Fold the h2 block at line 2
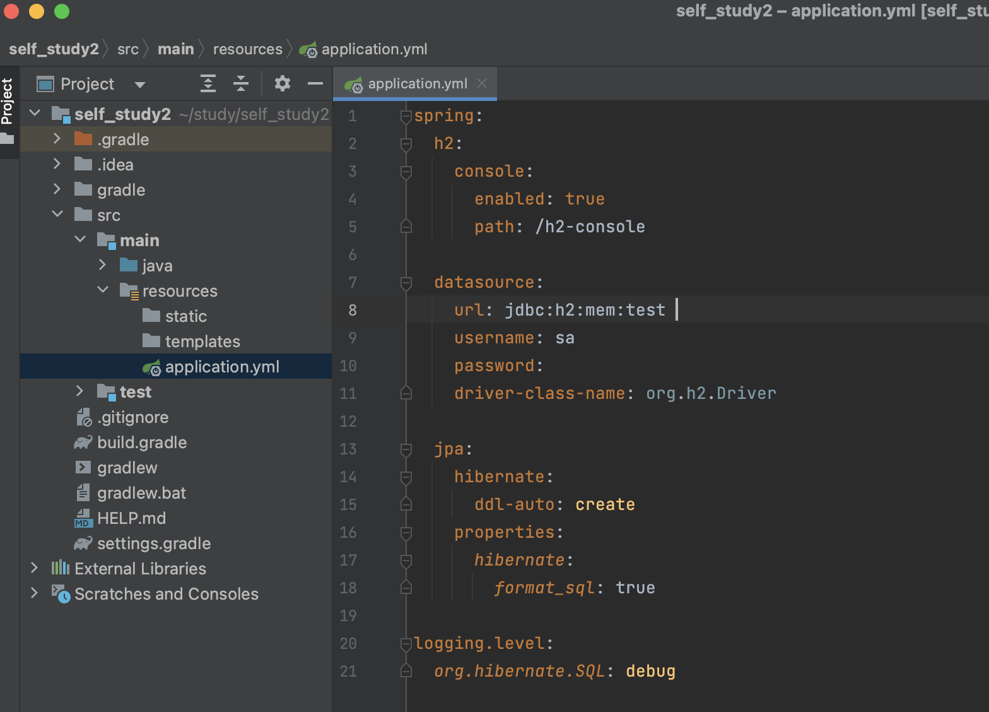 pos(406,145)
